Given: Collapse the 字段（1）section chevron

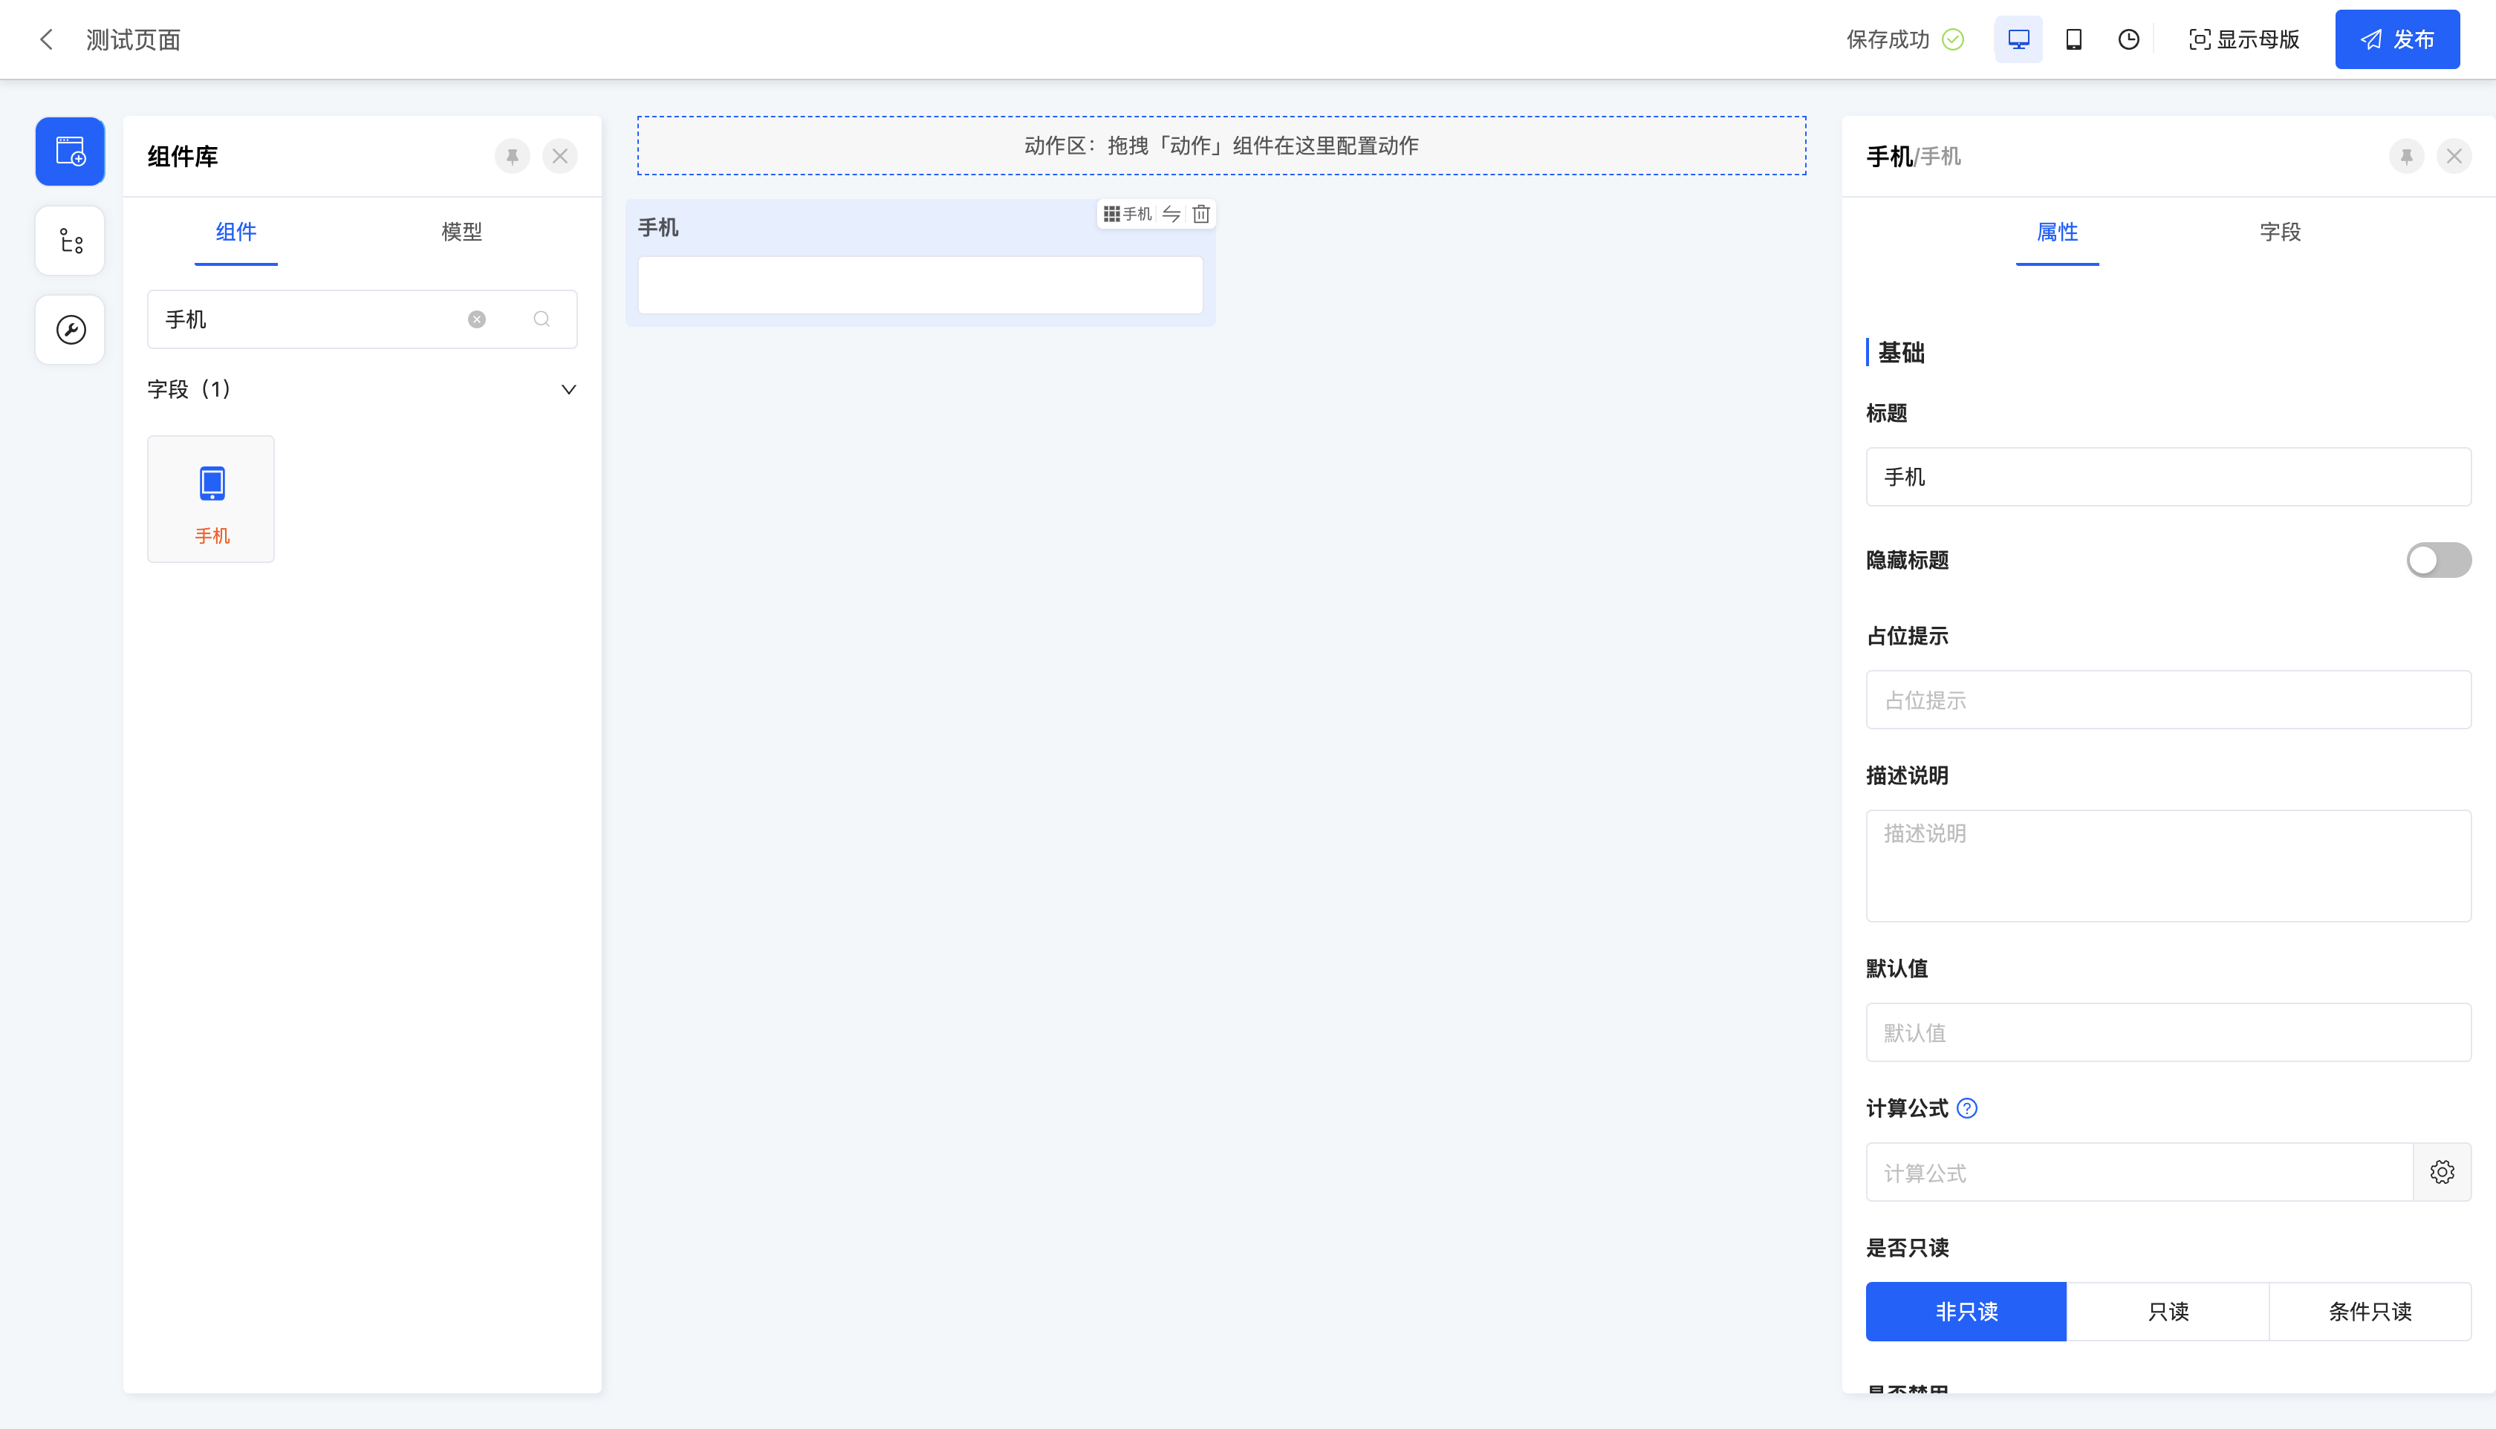Looking at the screenshot, I should click(568, 390).
